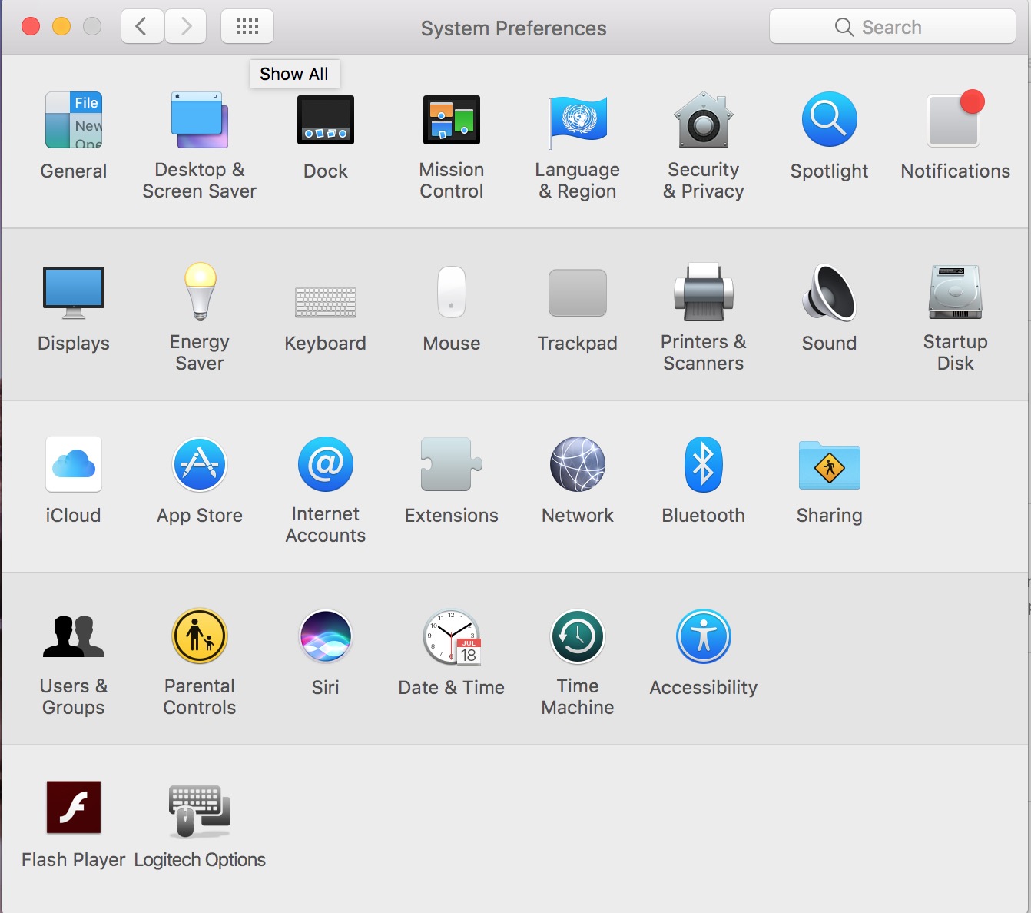Open Desktop & Screen Saver settings

click(x=199, y=121)
